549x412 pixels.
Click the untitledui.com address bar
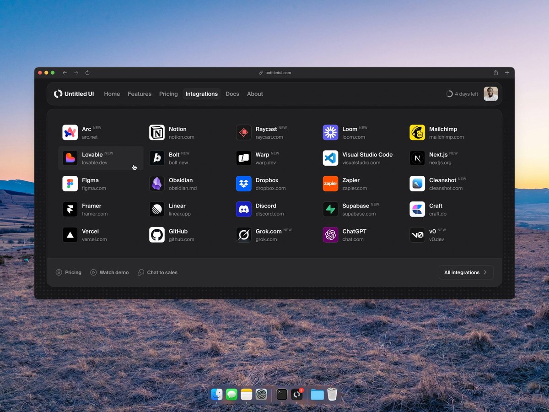point(274,73)
